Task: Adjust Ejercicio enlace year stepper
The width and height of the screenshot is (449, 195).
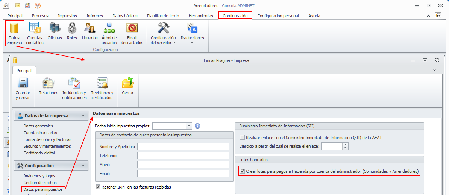Action: [x=346, y=147]
